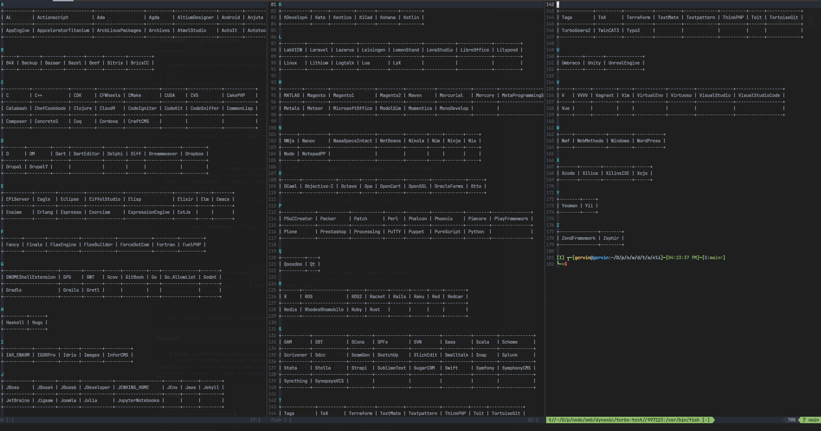Click the Clojure cell
821x431 pixels.
tap(83, 108)
